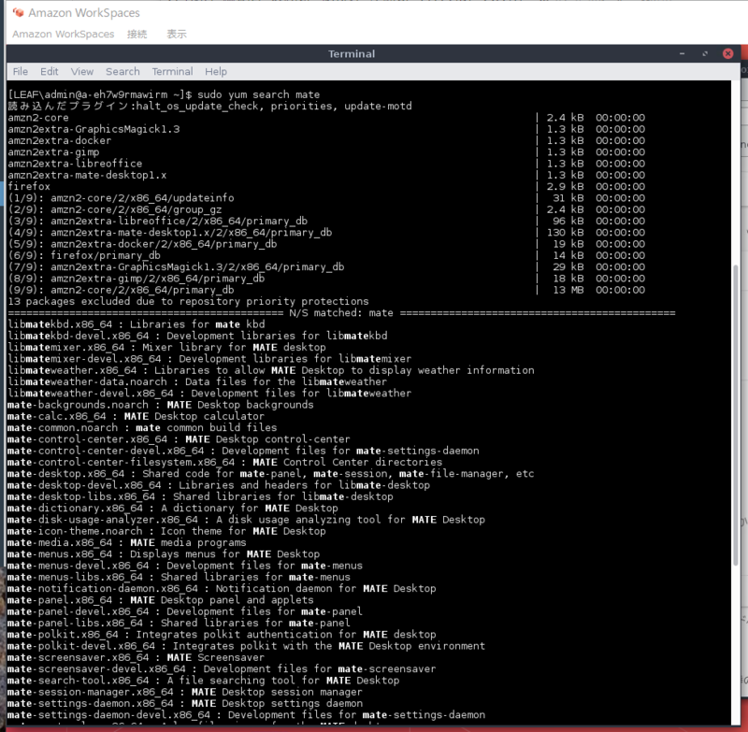
Task: Open the Help menu in Terminal
Action: [216, 71]
